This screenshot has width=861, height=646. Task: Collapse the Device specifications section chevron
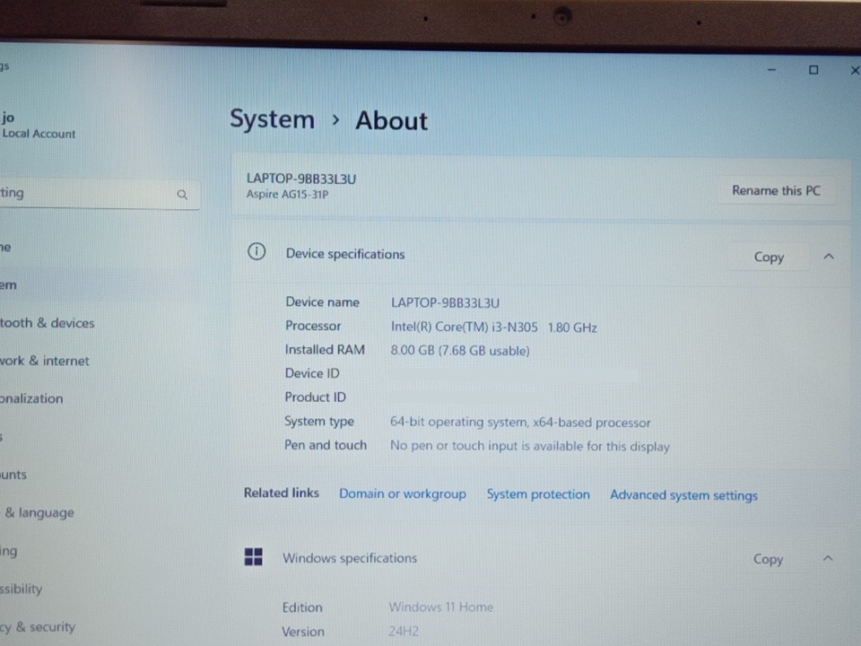coord(829,257)
